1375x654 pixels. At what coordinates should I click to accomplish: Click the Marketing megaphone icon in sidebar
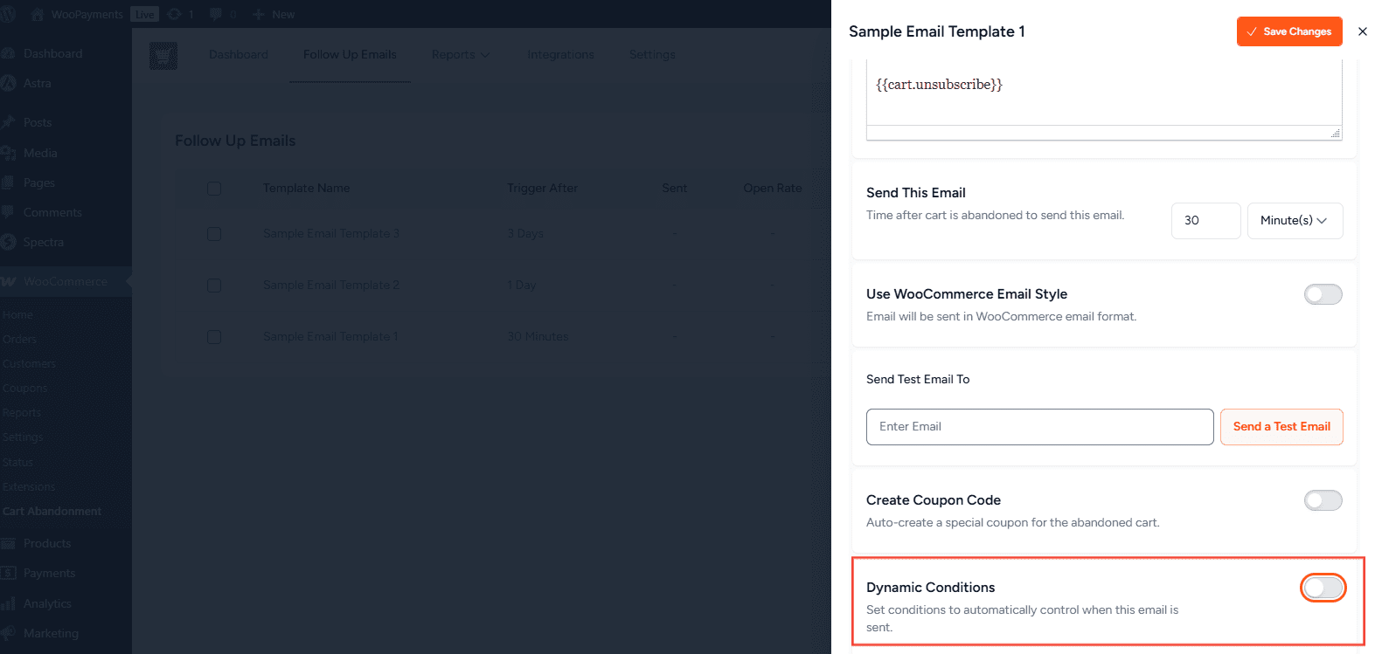coord(9,633)
